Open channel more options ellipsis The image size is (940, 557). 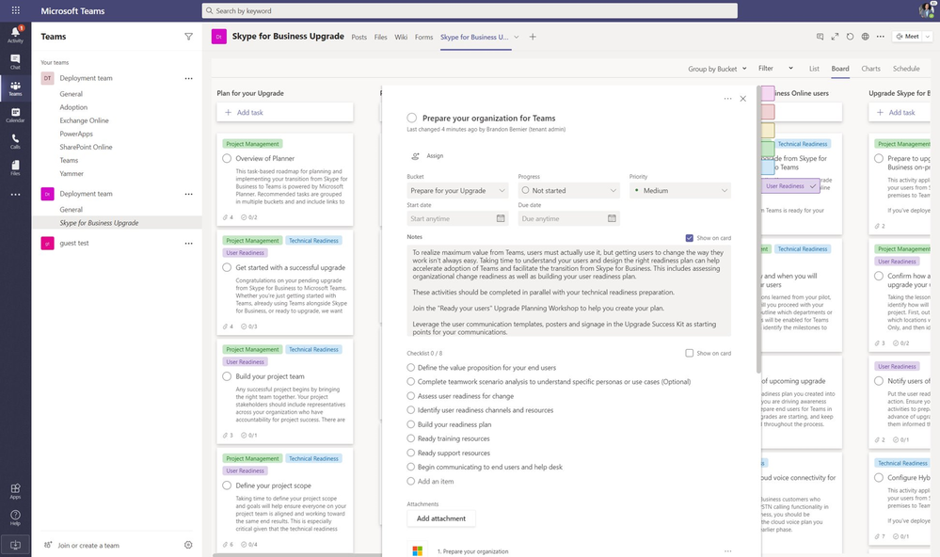880,37
